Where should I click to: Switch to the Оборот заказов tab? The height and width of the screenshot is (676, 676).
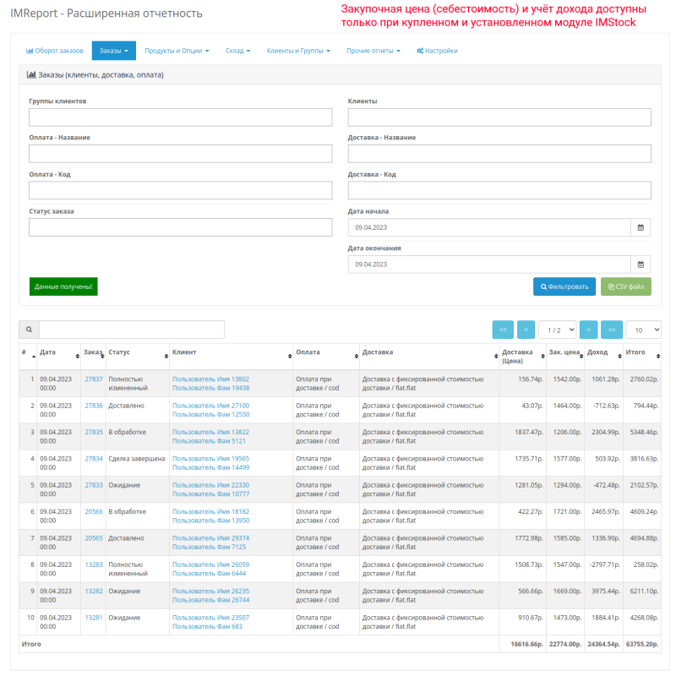coord(54,50)
